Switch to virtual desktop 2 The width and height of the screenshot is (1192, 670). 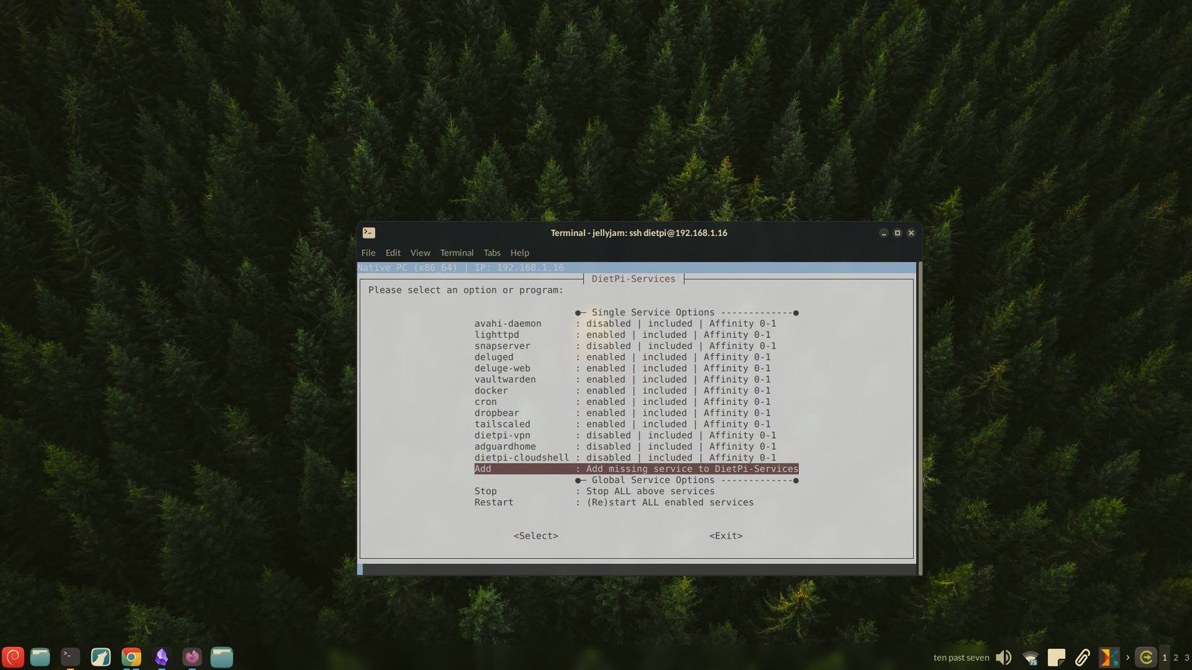pyautogui.click(x=1175, y=657)
